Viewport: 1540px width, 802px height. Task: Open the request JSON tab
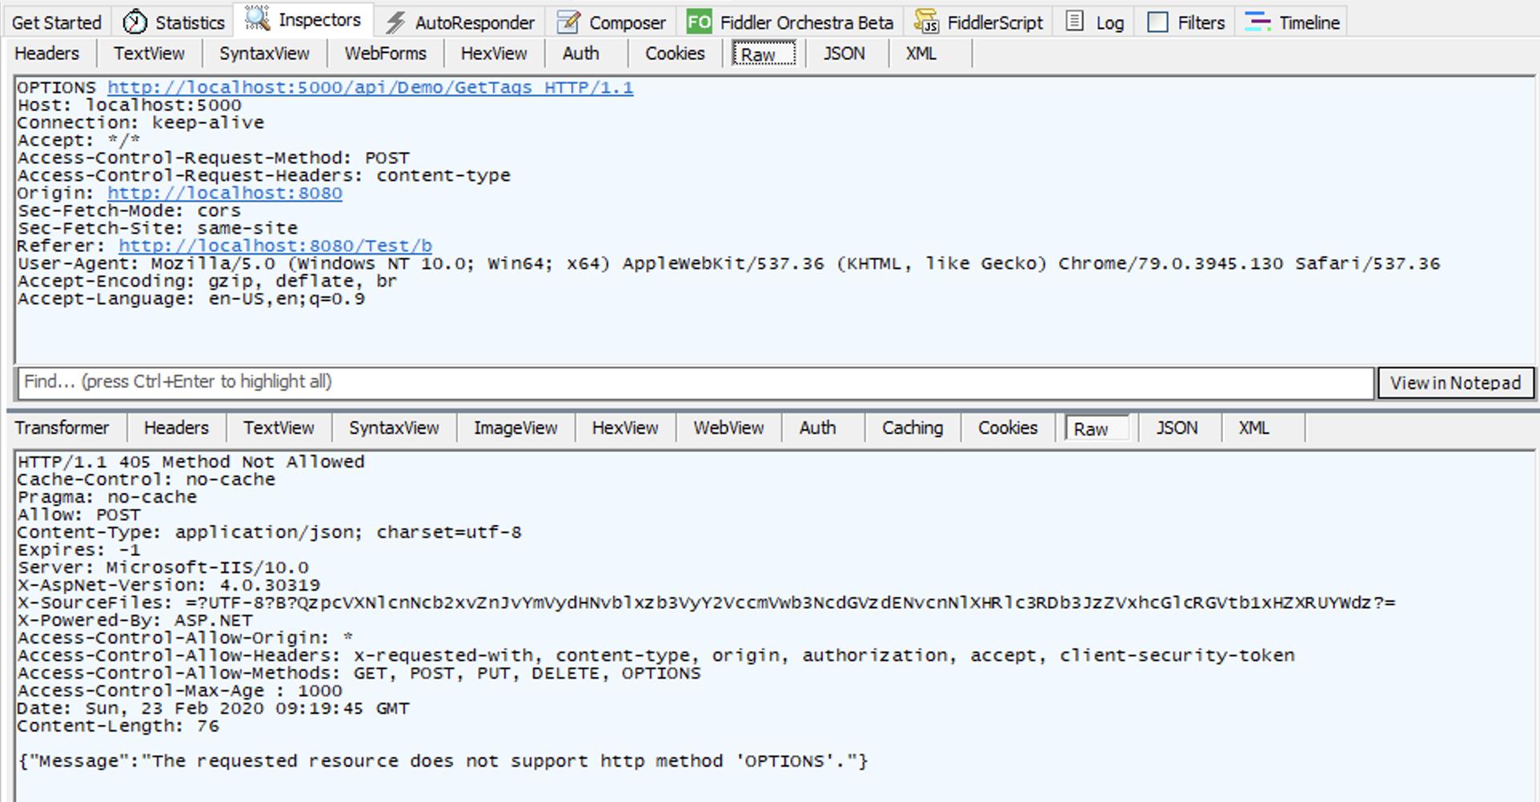[844, 54]
